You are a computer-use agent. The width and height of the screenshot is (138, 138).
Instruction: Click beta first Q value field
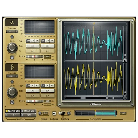click(x=33, y=96)
